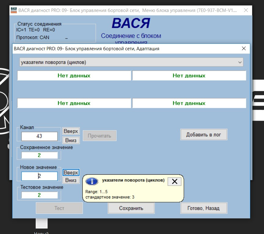The width and height of the screenshot is (264, 234).
Task: Click the Сохранить button
Action: pos(131,208)
